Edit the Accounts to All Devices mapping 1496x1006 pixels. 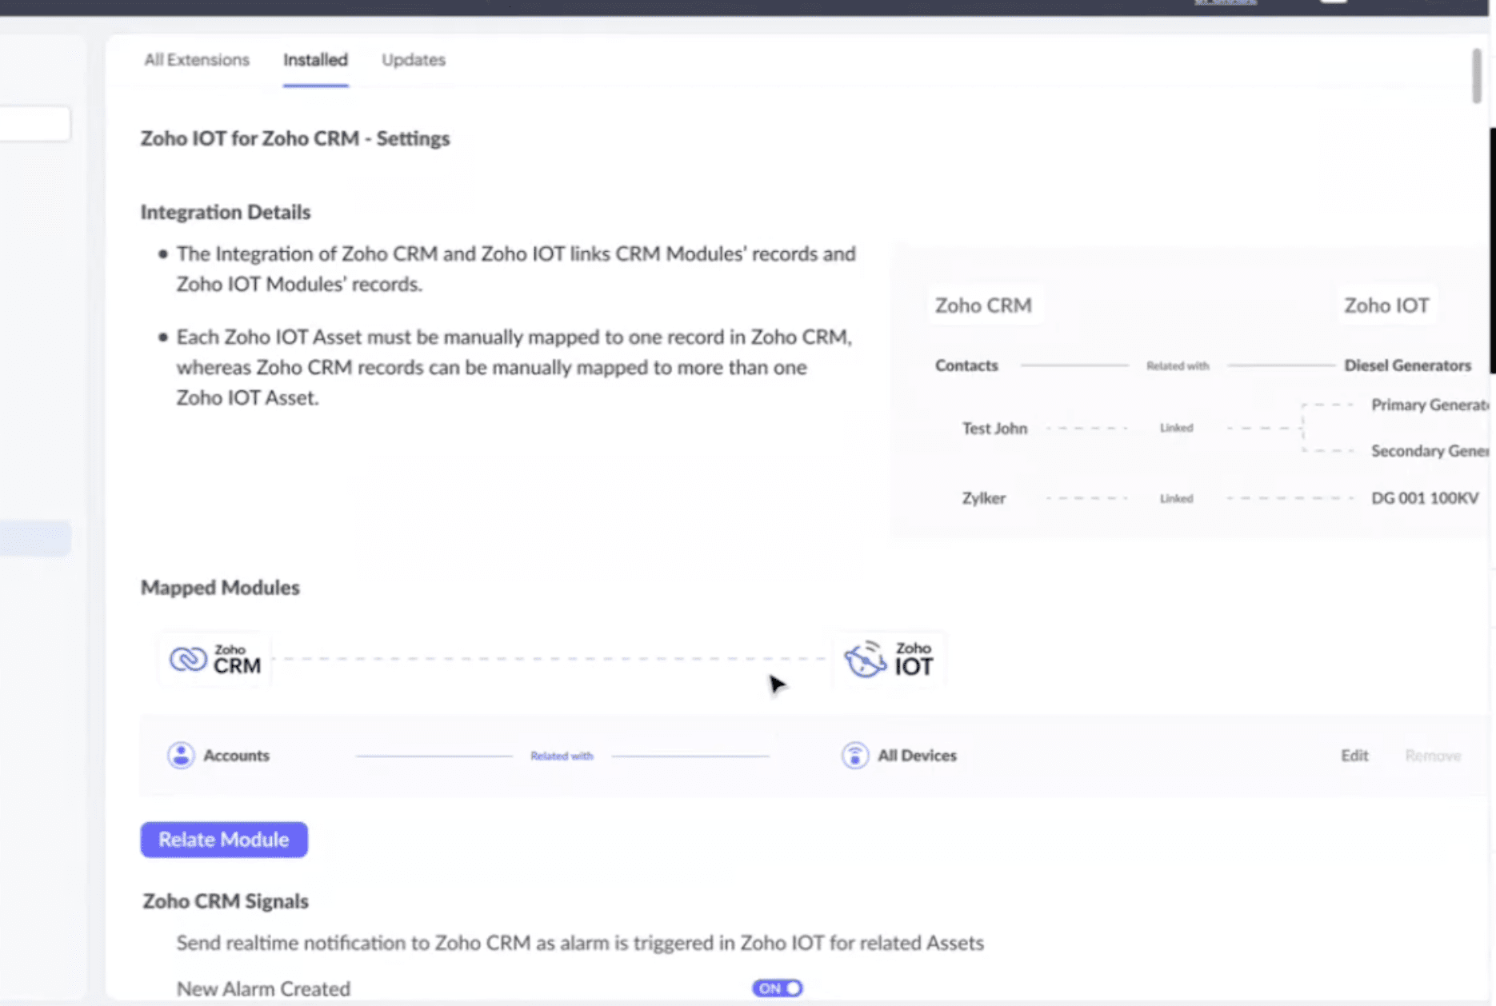point(1354,756)
